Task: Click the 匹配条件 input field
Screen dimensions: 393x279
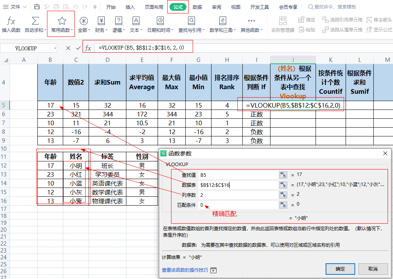Action: (238, 205)
